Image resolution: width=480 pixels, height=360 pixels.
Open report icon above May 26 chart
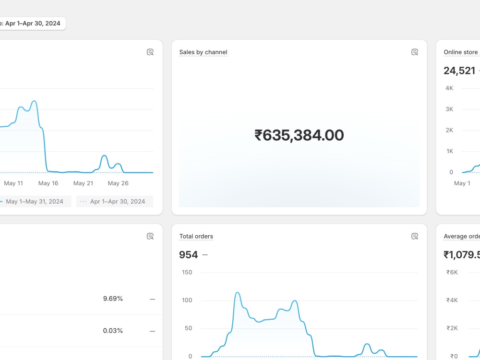(x=150, y=52)
